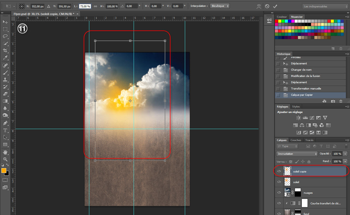Hide the soleil copie layer
This screenshot has width=350, height=215.
[x=279, y=171]
